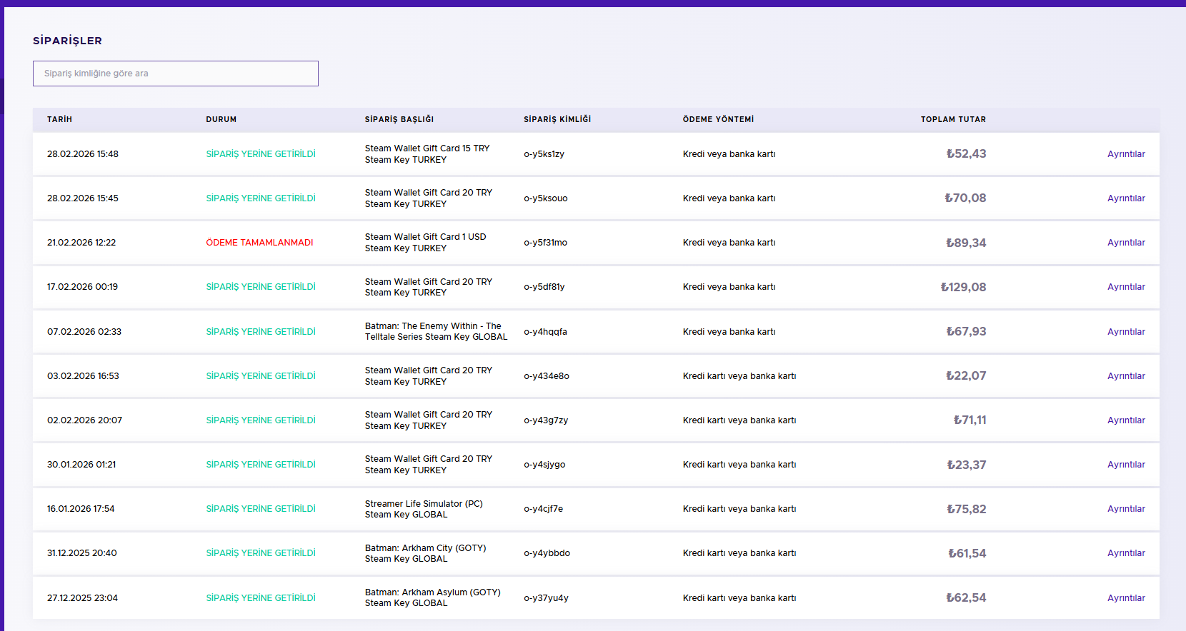Open Ayrıntılar for Batman Arkham Asylum order
This screenshot has width=1186, height=631.
[1126, 598]
